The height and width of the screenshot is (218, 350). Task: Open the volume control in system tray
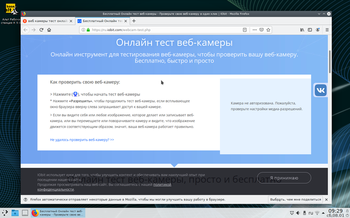click(x=298, y=213)
